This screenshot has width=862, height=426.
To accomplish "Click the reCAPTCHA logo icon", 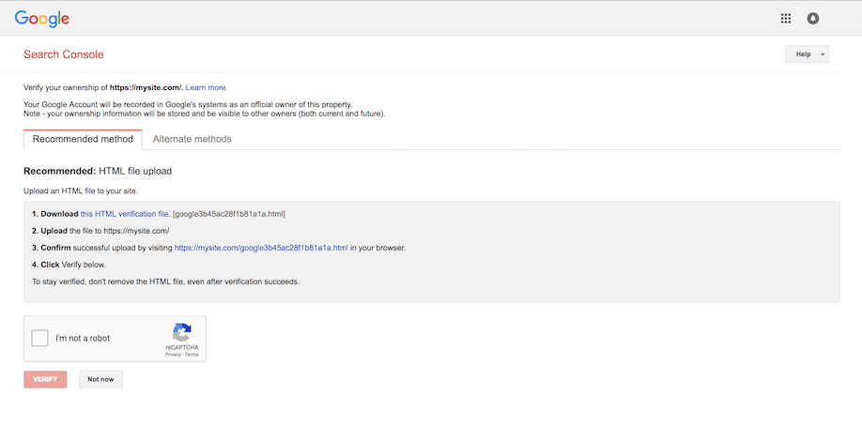I will (x=182, y=332).
